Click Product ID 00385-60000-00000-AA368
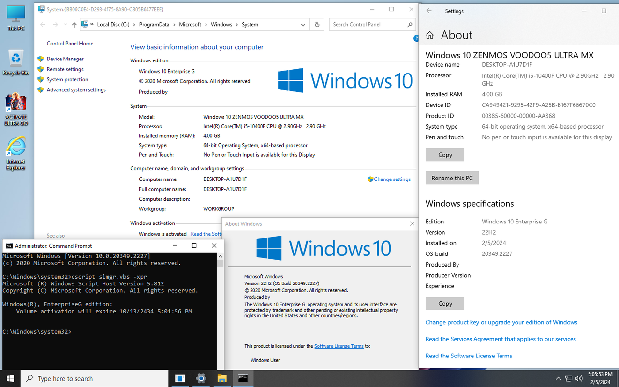 point(518,116)
